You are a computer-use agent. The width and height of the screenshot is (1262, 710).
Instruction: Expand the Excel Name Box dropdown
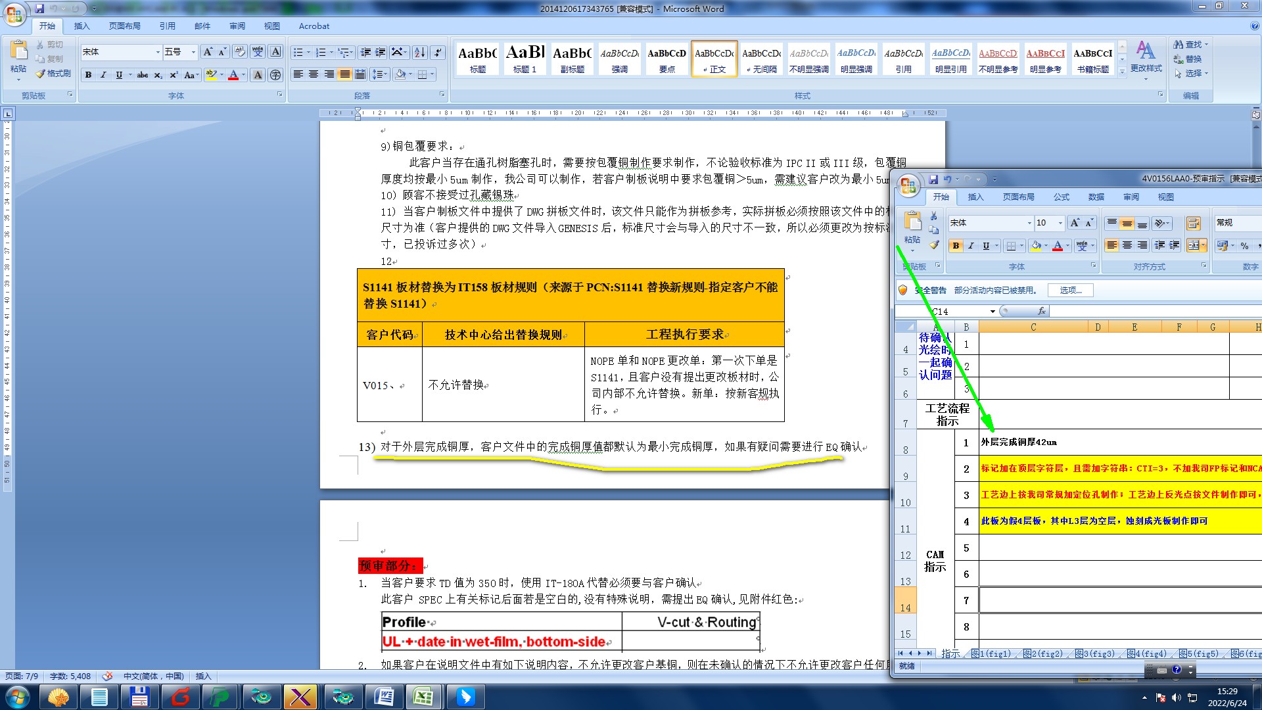[993, 312]
